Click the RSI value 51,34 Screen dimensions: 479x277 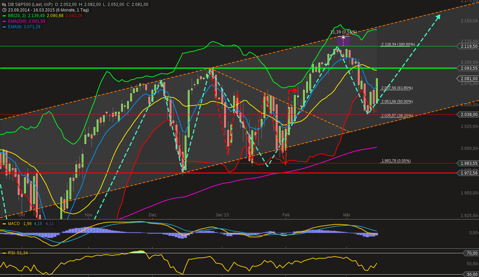22,253
